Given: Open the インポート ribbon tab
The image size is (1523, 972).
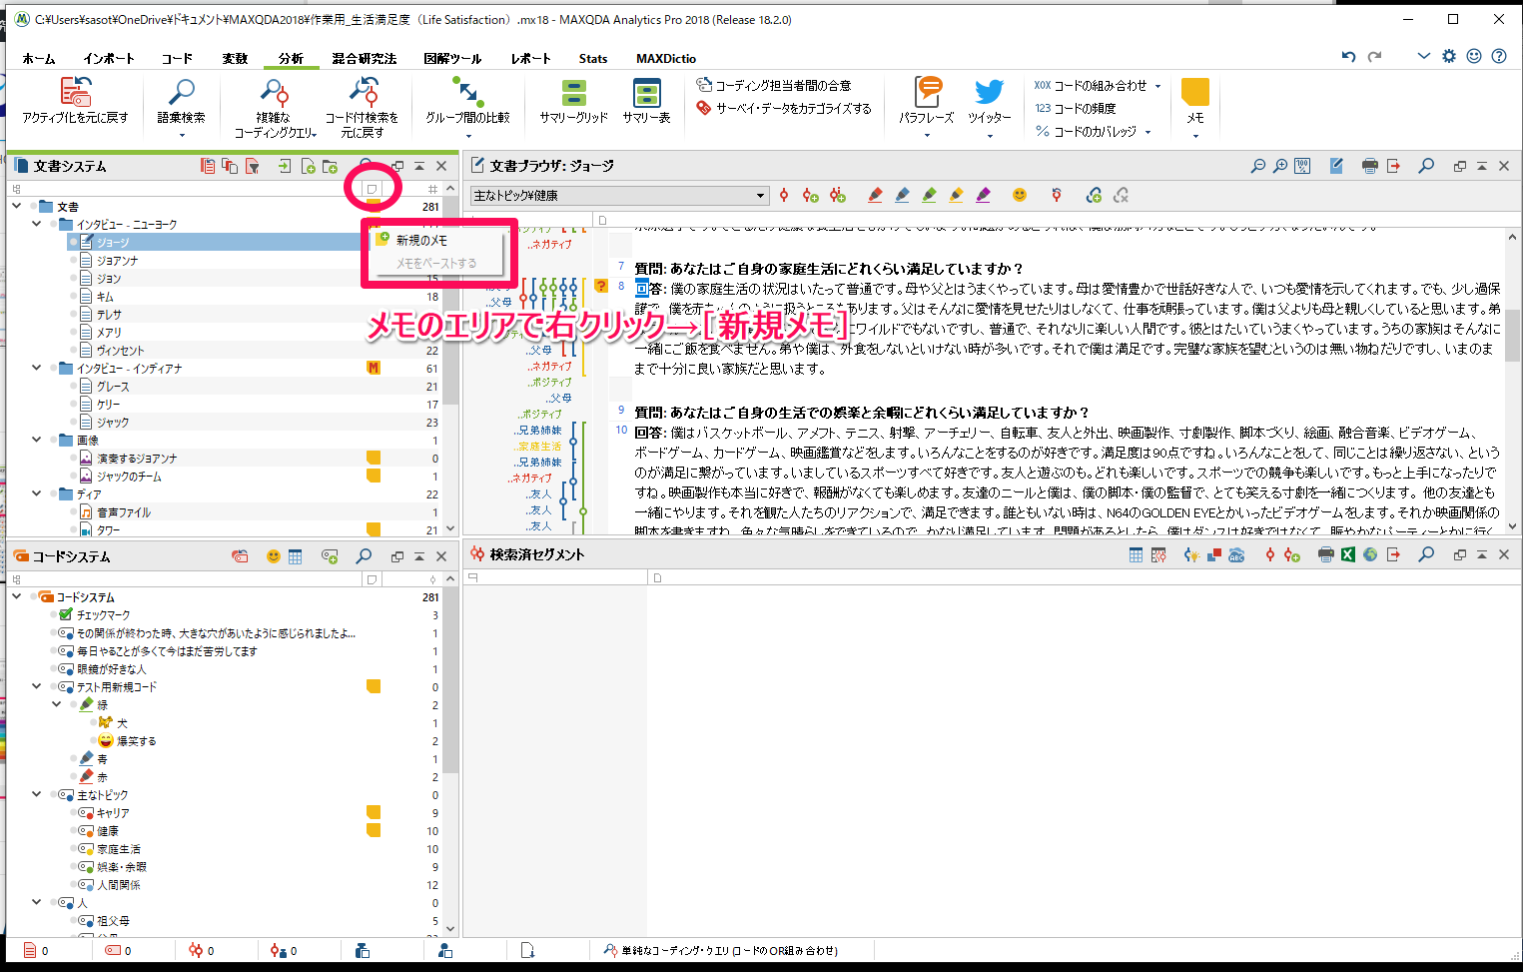Looking at the screenshot, I should coord(109,58).
